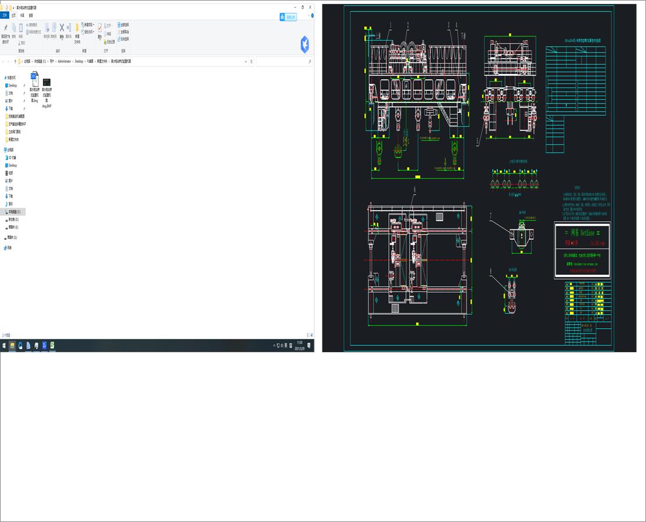Image resolution: width=646 pixels, height=522 pixels.
Task: Click the blue upload button in the title area
Action: [x=288, y=17]
